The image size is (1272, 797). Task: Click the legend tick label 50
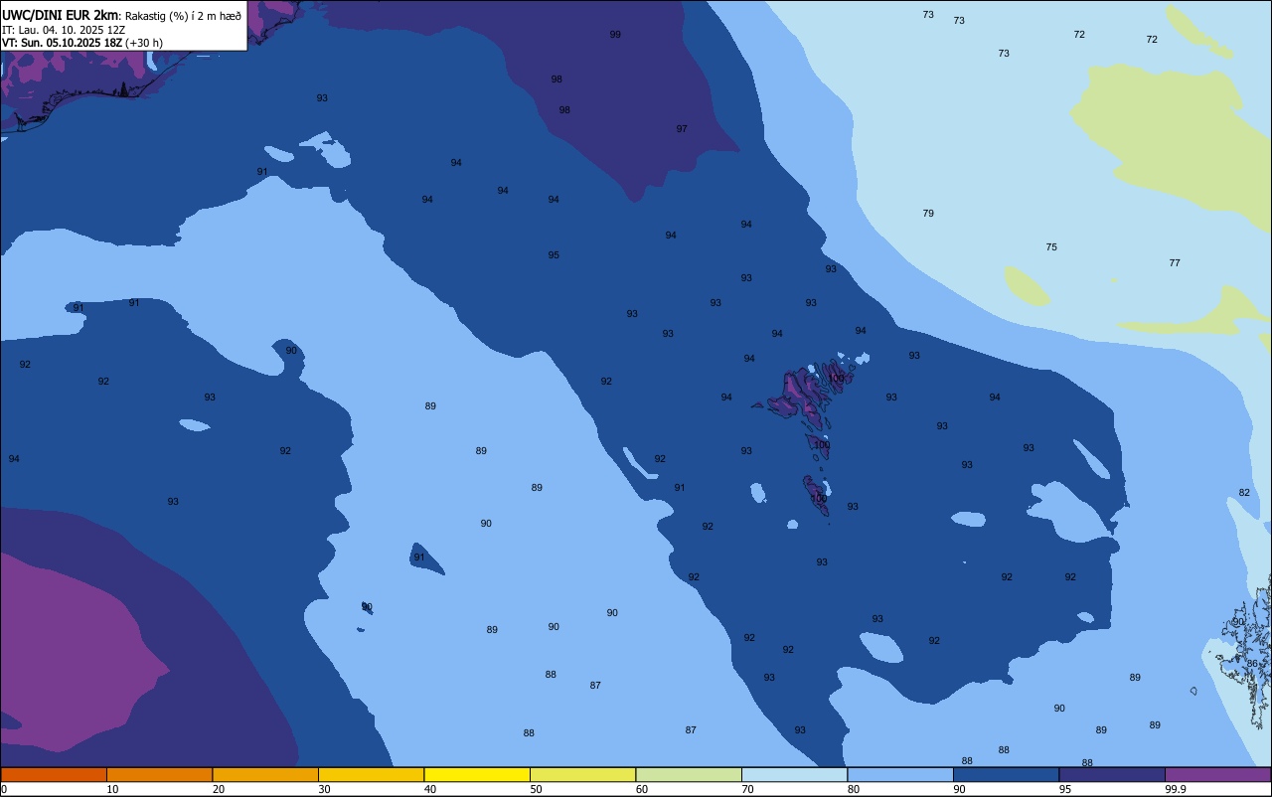point(537,789)
